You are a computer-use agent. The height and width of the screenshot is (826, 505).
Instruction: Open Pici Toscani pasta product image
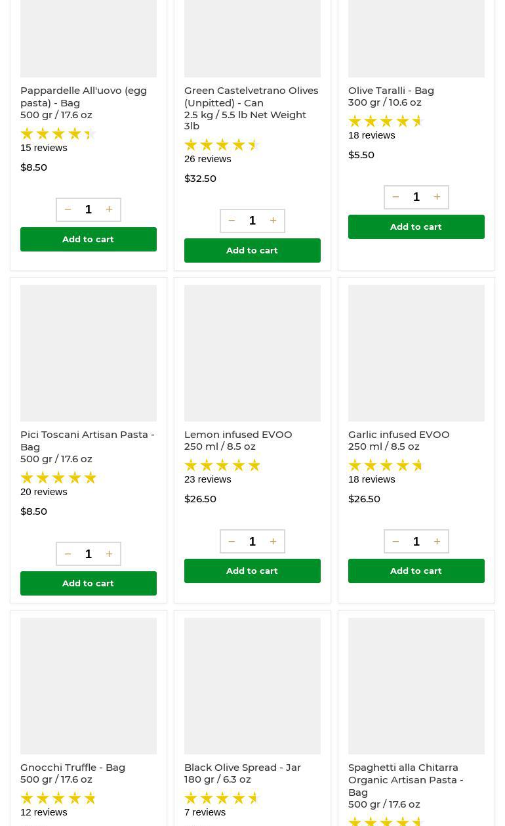89,353
